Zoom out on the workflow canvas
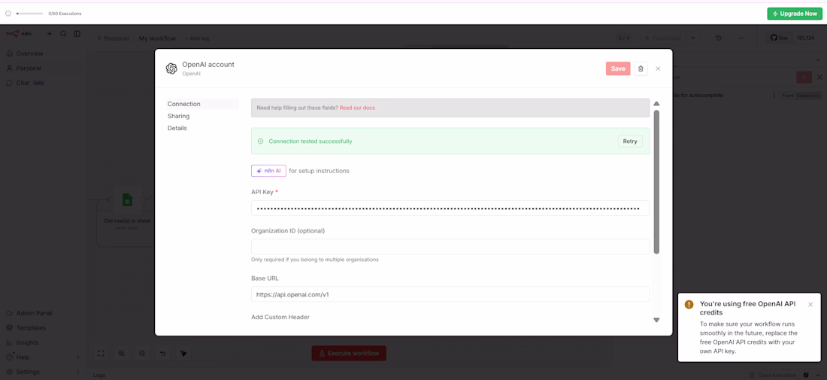Screen dimensions: 827x380 click(142, 353)
